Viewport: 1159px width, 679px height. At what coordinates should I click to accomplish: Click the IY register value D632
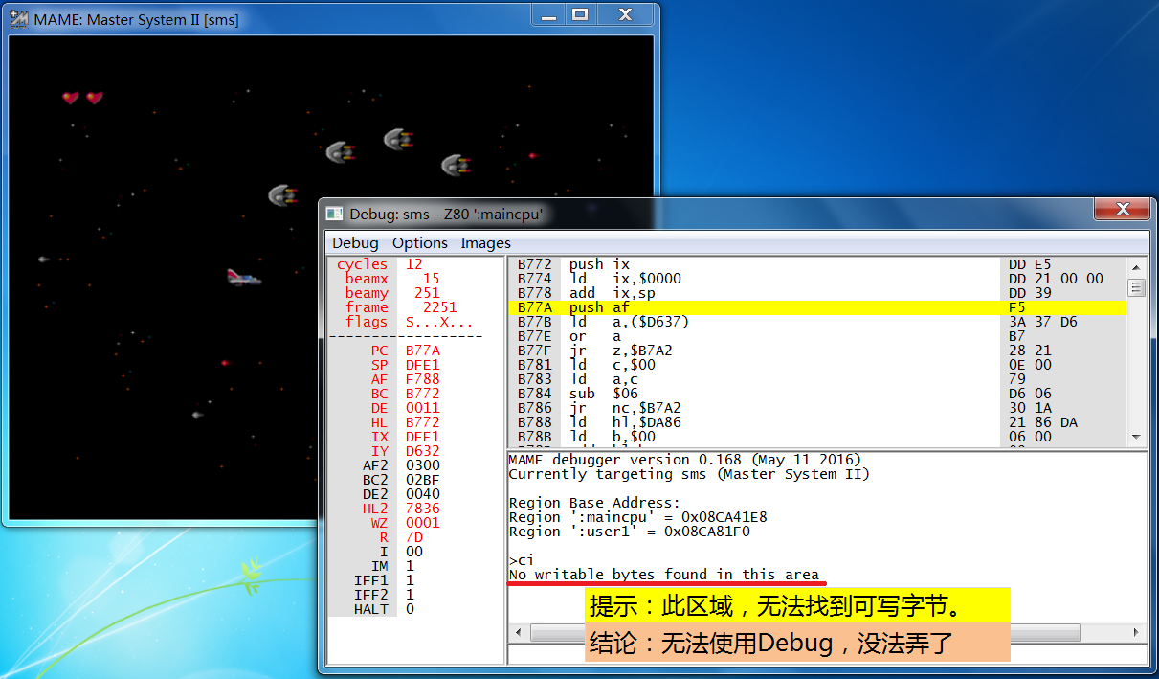click(423, 451)
